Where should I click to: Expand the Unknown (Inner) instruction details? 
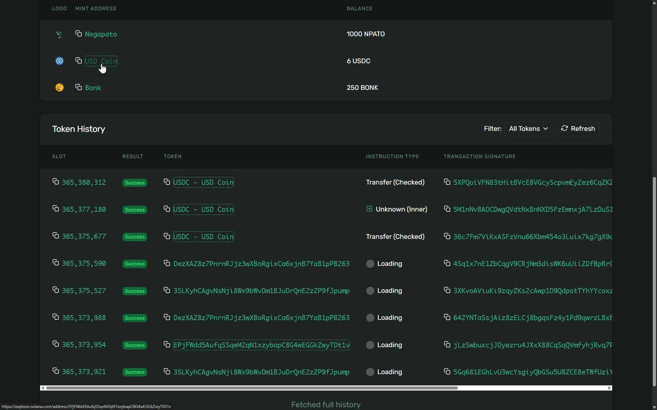coord(369,209)
